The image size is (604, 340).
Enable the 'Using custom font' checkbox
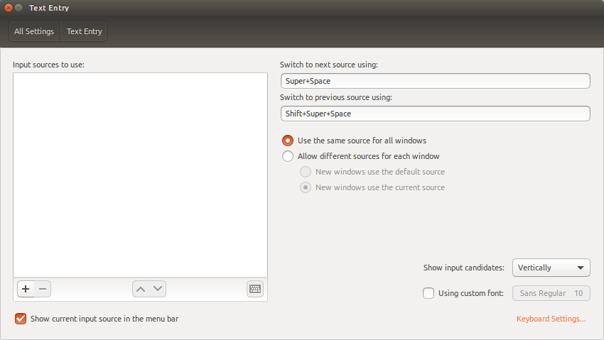point(428,293)
